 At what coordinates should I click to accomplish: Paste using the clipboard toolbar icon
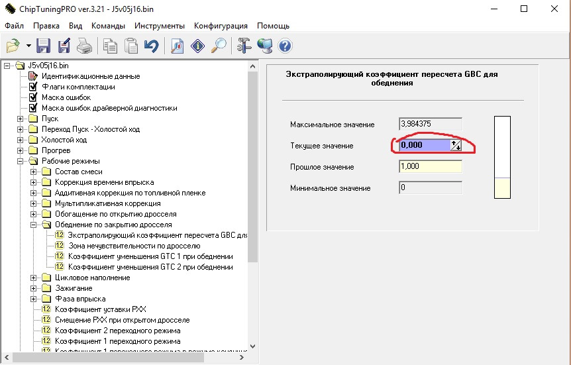131,46
